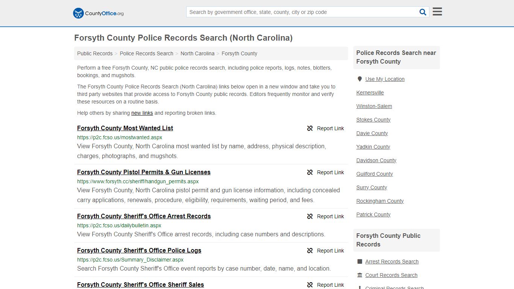The height and width of the screenshot is (289, 514).
Task: Click broken-link icon for Police Logs row
Action: tap(310, 251)
